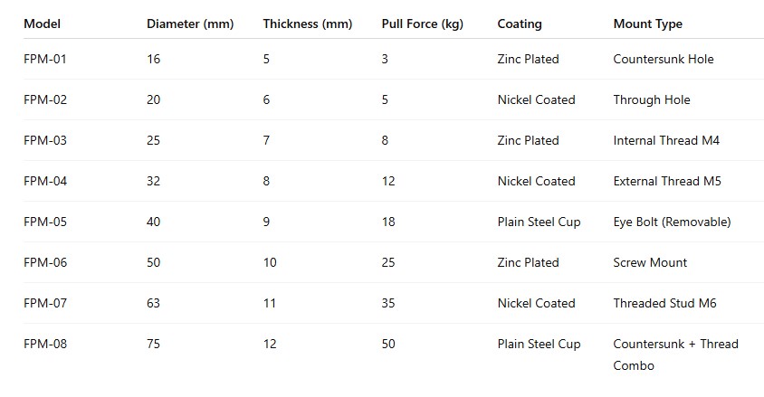Click the Coating column header
The image size is (764, 397).
tap(520, 24)
